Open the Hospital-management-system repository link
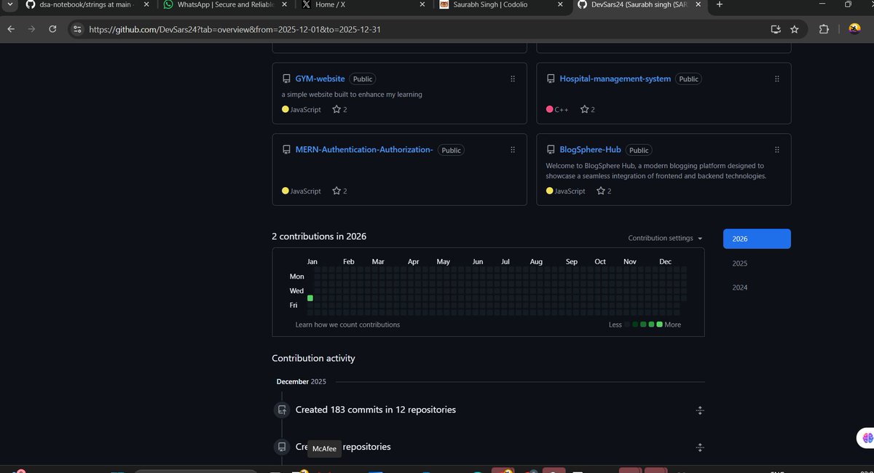Viewport: 874px width, 473px height. point(615,79)
